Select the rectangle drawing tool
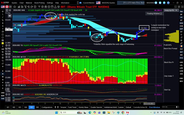Screen dimensions: 184x115 pos(3,35)
